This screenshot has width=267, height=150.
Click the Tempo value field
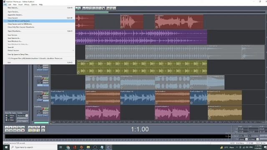[x=241, y=136]
